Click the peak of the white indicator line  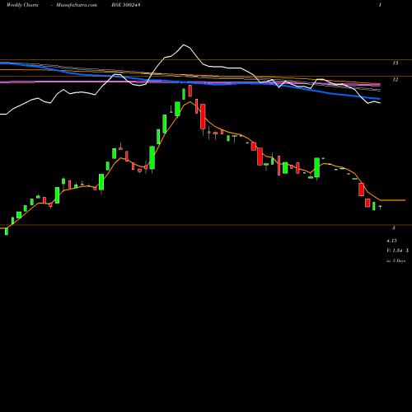(184, 44)
